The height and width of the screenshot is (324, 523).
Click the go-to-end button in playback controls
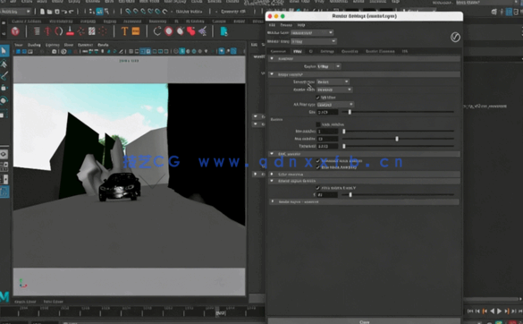pos(520,311)
